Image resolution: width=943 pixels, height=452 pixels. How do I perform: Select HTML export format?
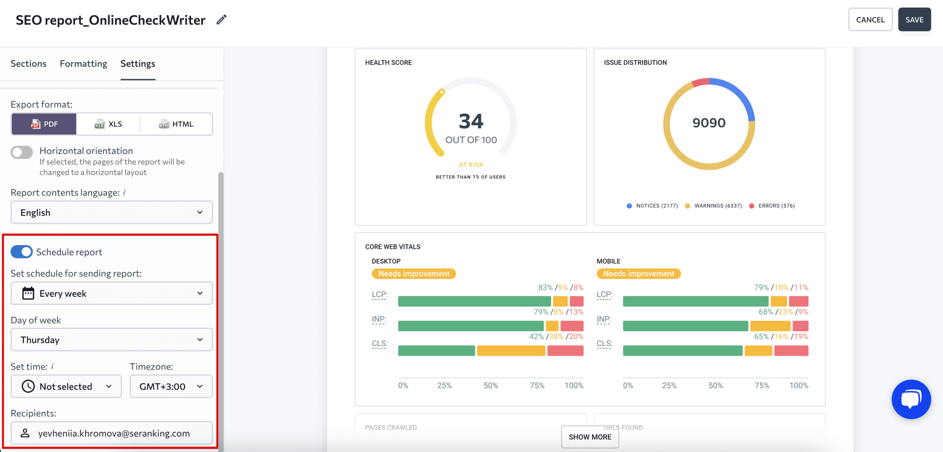click(176, 124)
